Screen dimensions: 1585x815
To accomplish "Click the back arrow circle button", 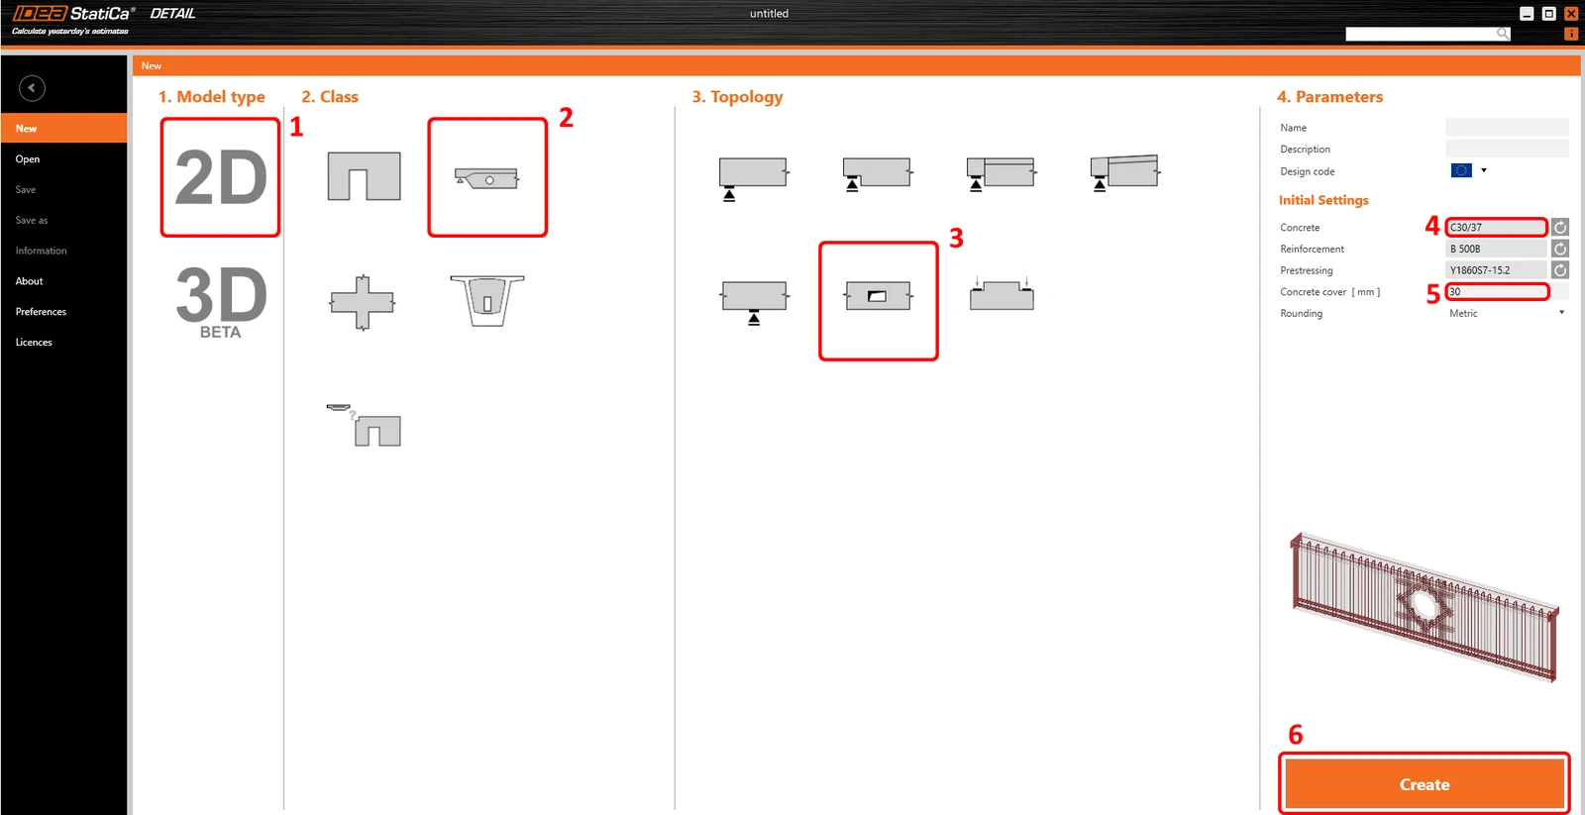I will [x=32, y=88].
